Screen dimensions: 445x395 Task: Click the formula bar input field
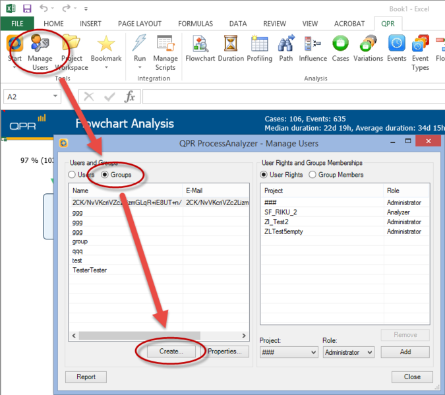coord(293,96)
